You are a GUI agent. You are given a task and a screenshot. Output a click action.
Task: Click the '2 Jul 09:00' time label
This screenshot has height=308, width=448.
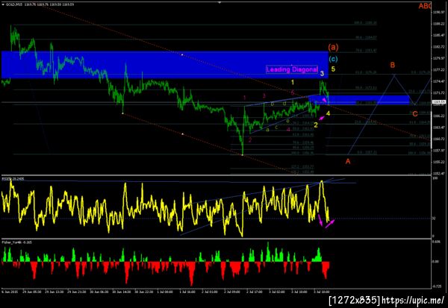pos(232,292)
